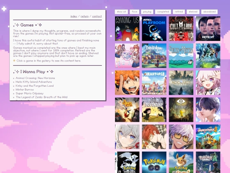Open the Fields of Mistria thumbnail

181,56
